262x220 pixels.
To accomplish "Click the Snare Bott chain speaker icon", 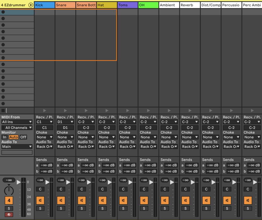I will pyautogui.click(x=82, y=200).
